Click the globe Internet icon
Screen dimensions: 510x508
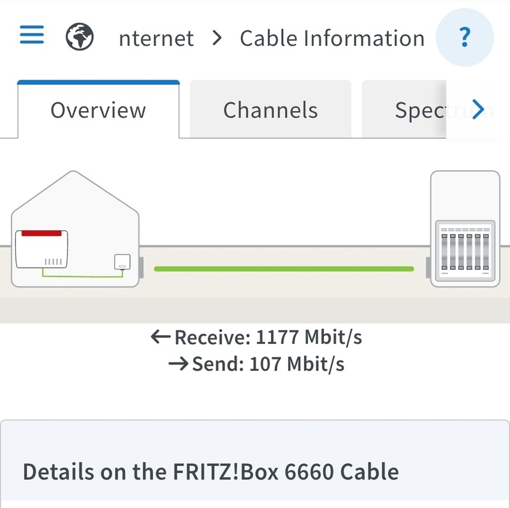80,36
